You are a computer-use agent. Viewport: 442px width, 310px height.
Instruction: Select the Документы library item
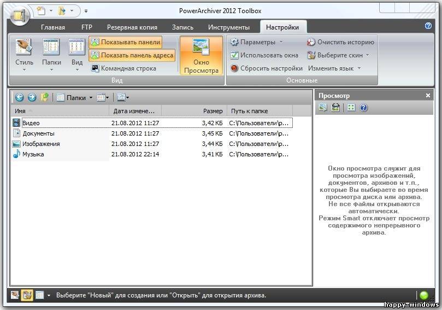tap(152, 133)
